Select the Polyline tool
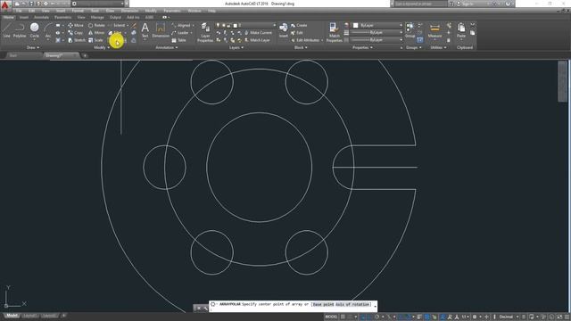The image size is (571, 321). (x=20, y=29)
